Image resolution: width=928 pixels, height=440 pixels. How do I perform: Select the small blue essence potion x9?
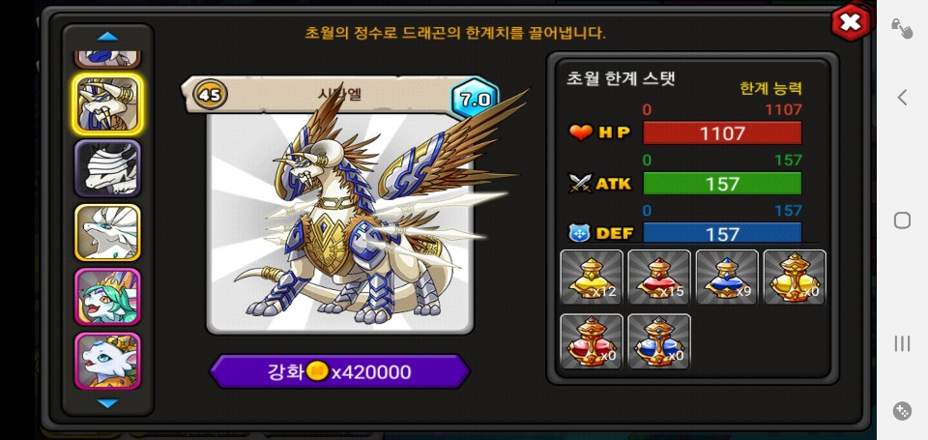point(727,278)
